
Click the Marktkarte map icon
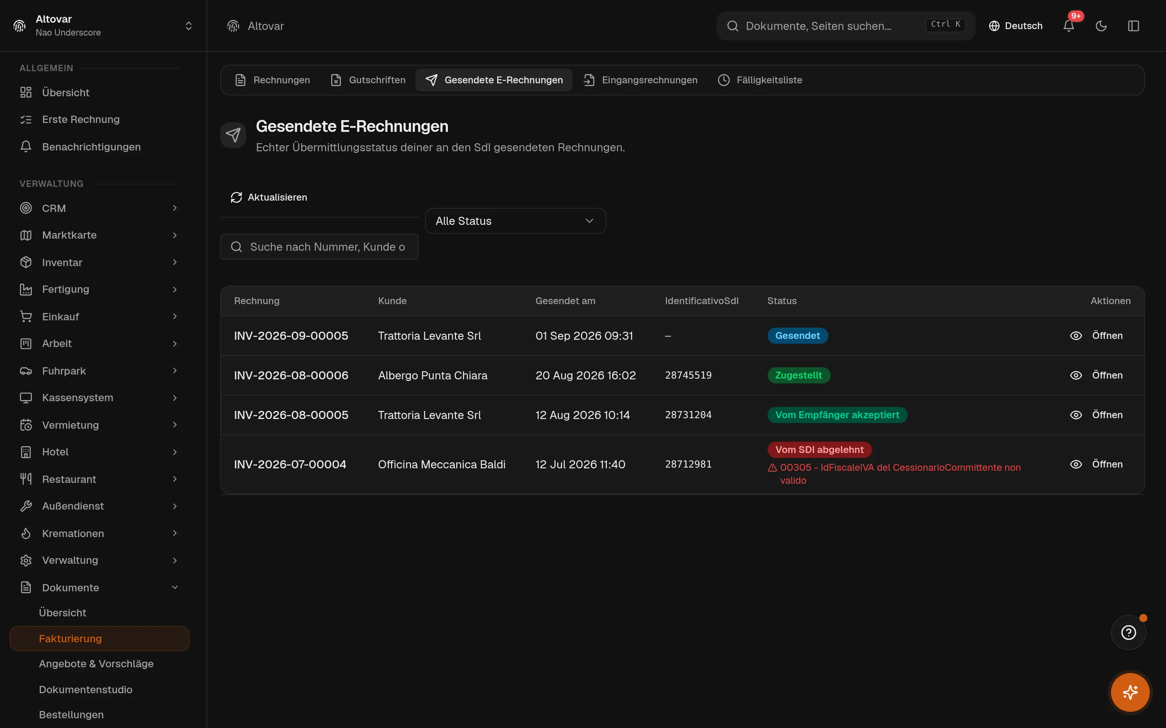pos(26,235)
